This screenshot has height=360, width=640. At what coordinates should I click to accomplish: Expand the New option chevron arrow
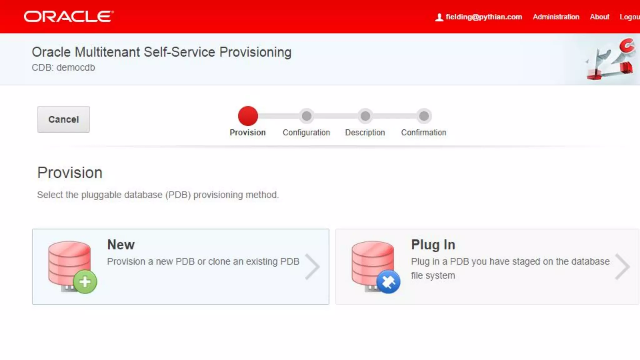click(x=312, y=267)
